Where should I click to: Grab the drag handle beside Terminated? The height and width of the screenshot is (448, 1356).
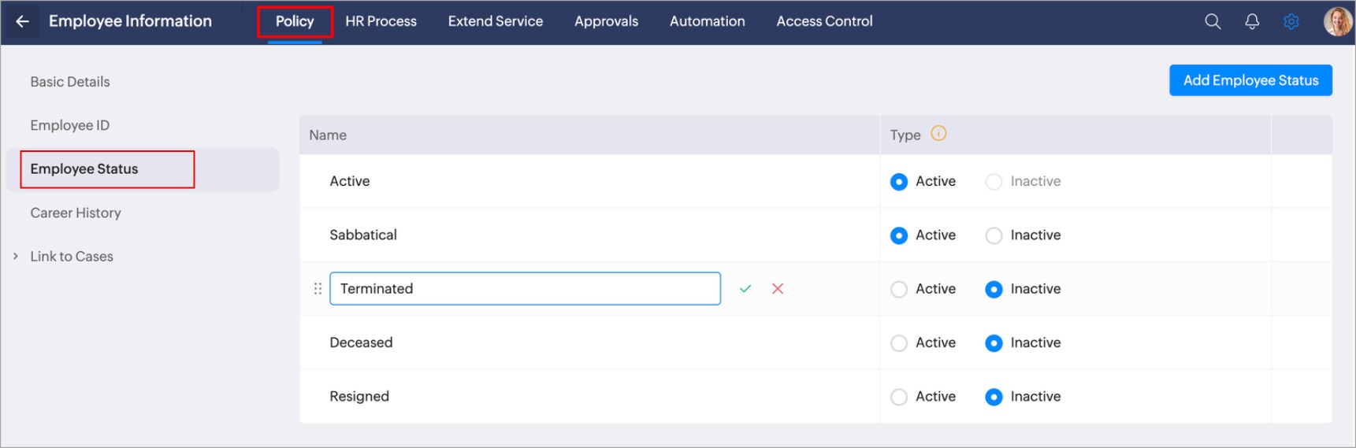pyautogui.click(x=318, y=289)
